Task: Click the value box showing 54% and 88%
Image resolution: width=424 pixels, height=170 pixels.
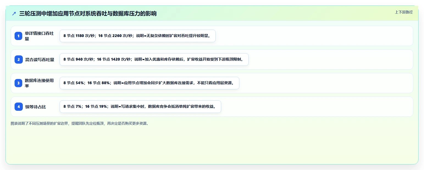Action: (x=149, y=83)
